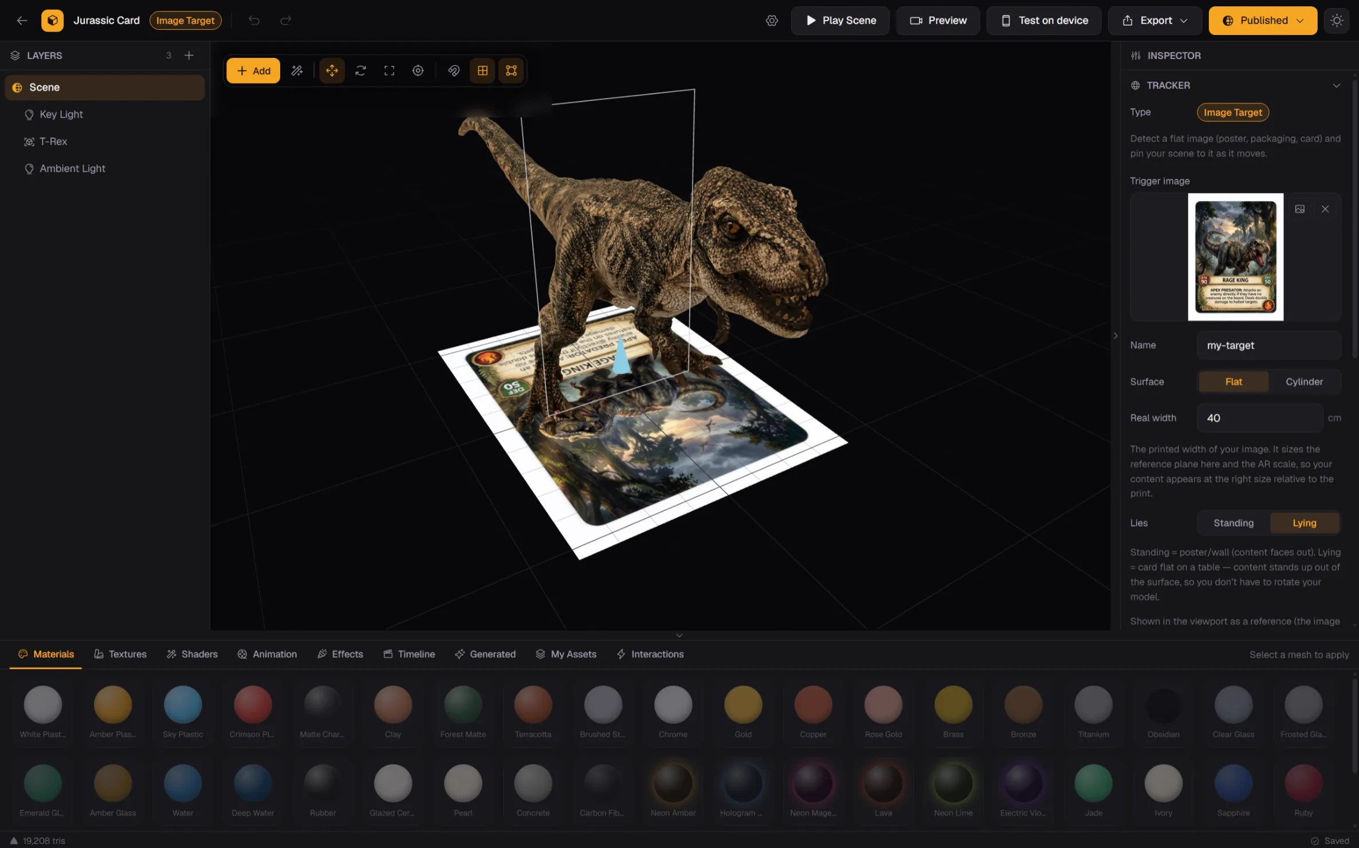Open the Export dropdown
This screenshot has width=1359, height=848.
click(x=1154, y=21)
